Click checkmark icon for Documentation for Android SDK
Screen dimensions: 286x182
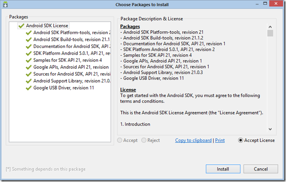28,47
